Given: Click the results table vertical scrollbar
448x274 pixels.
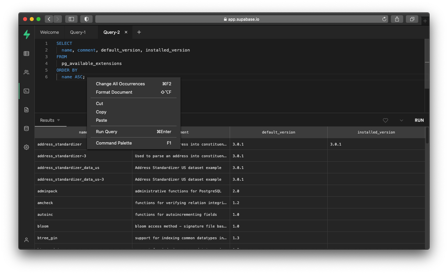Looking at the screenshot, I should pyautogui.click(x=427, y=135).
